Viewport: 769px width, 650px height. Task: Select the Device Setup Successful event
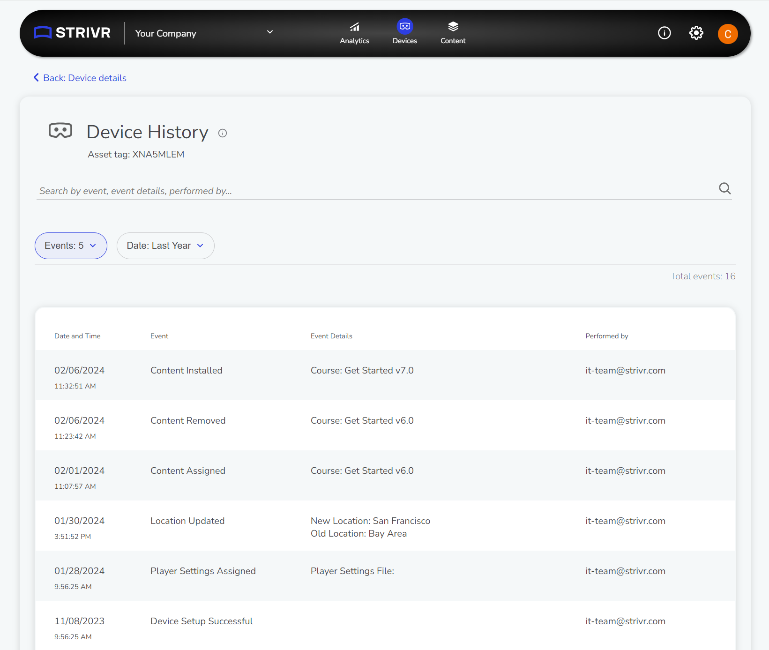[x=202, y=621]
